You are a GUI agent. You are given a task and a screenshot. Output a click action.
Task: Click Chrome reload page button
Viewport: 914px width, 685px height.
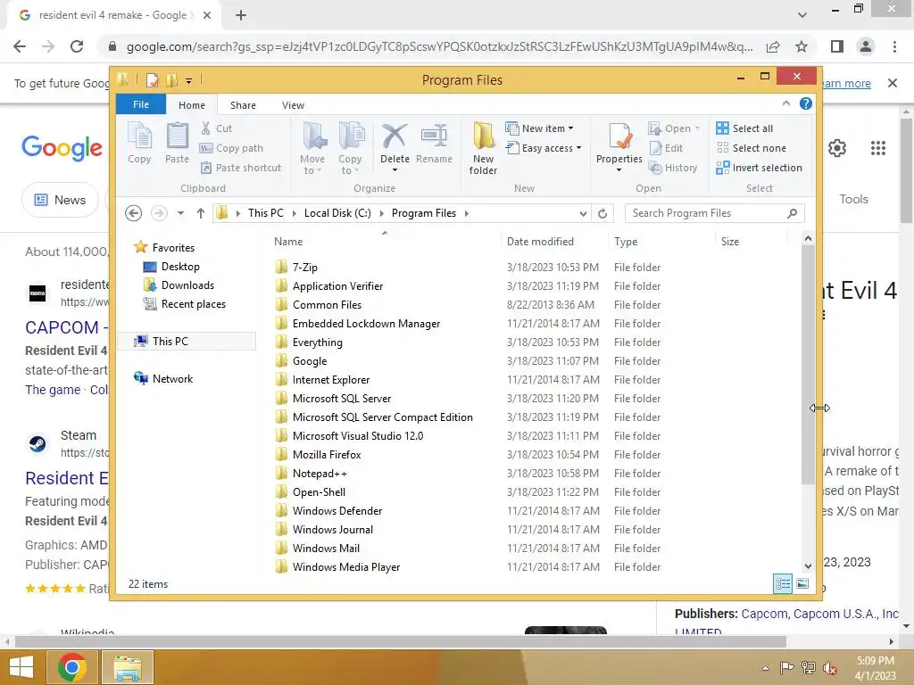[x=77, y=46]
